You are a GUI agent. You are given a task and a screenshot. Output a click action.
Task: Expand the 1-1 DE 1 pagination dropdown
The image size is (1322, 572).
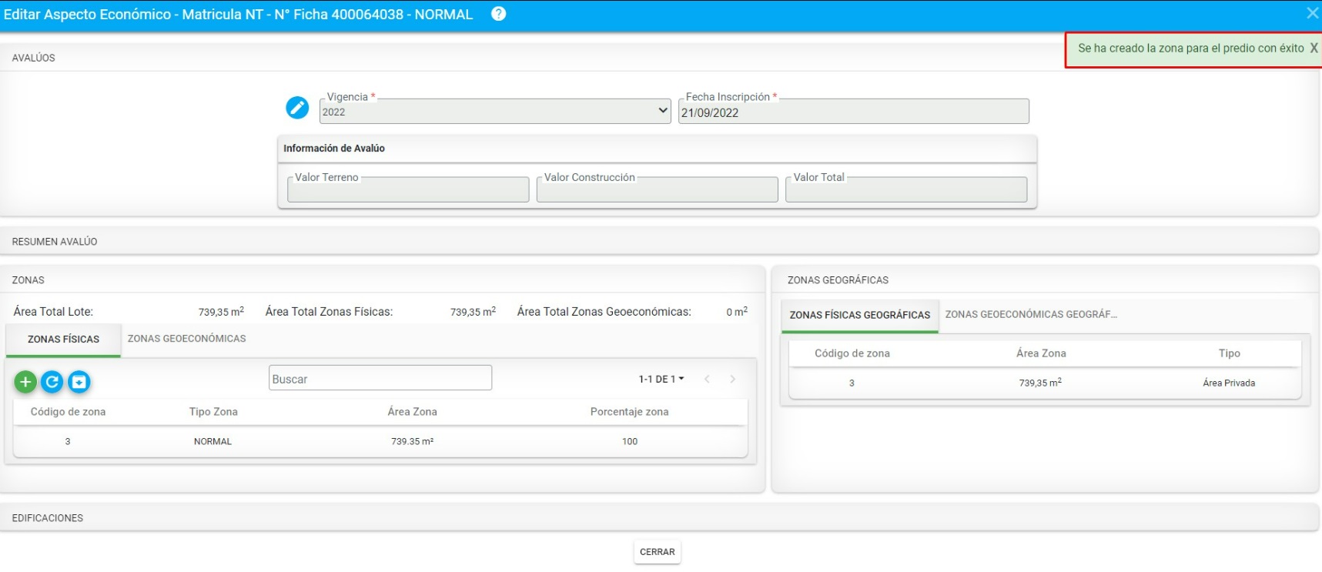tap(661, 379)
